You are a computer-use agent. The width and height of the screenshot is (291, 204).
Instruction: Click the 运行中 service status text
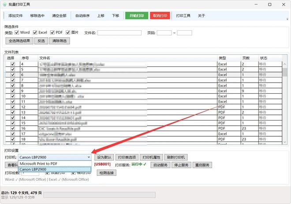click(x=139, y=164)
